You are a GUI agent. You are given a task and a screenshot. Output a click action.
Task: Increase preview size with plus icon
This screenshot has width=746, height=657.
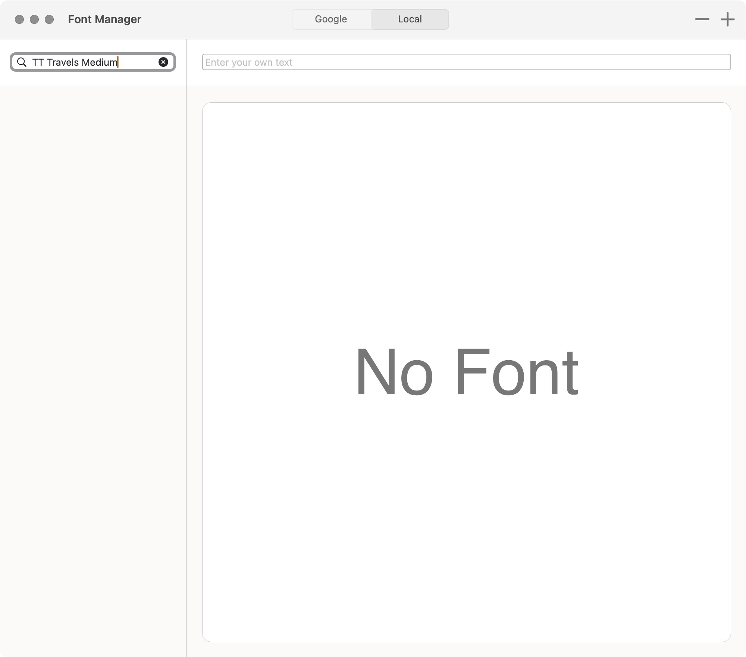(x=727, y=19)
